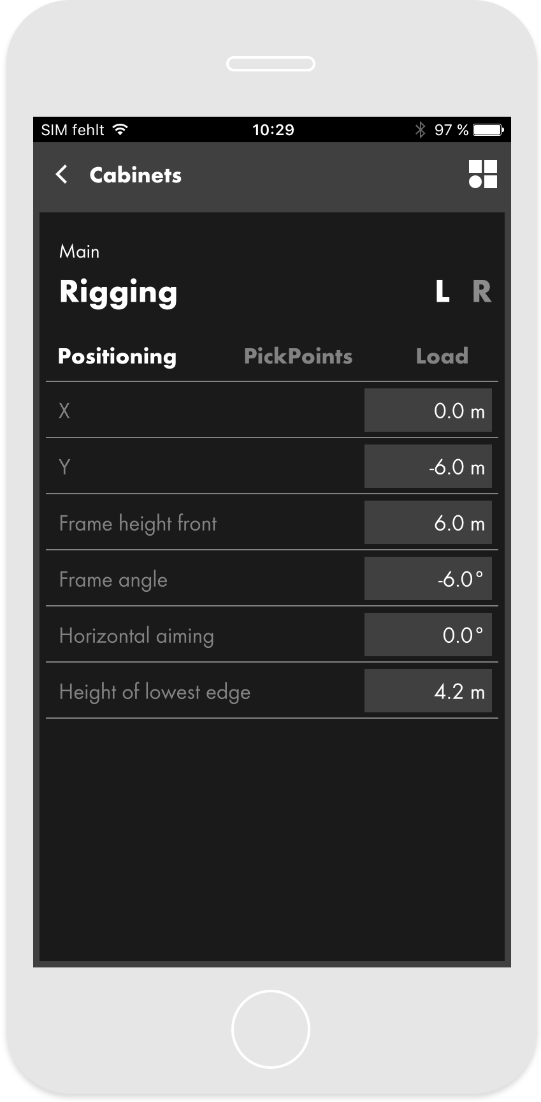
Task: Click the 10:29 clock in status bar
Action: [273, 130]
